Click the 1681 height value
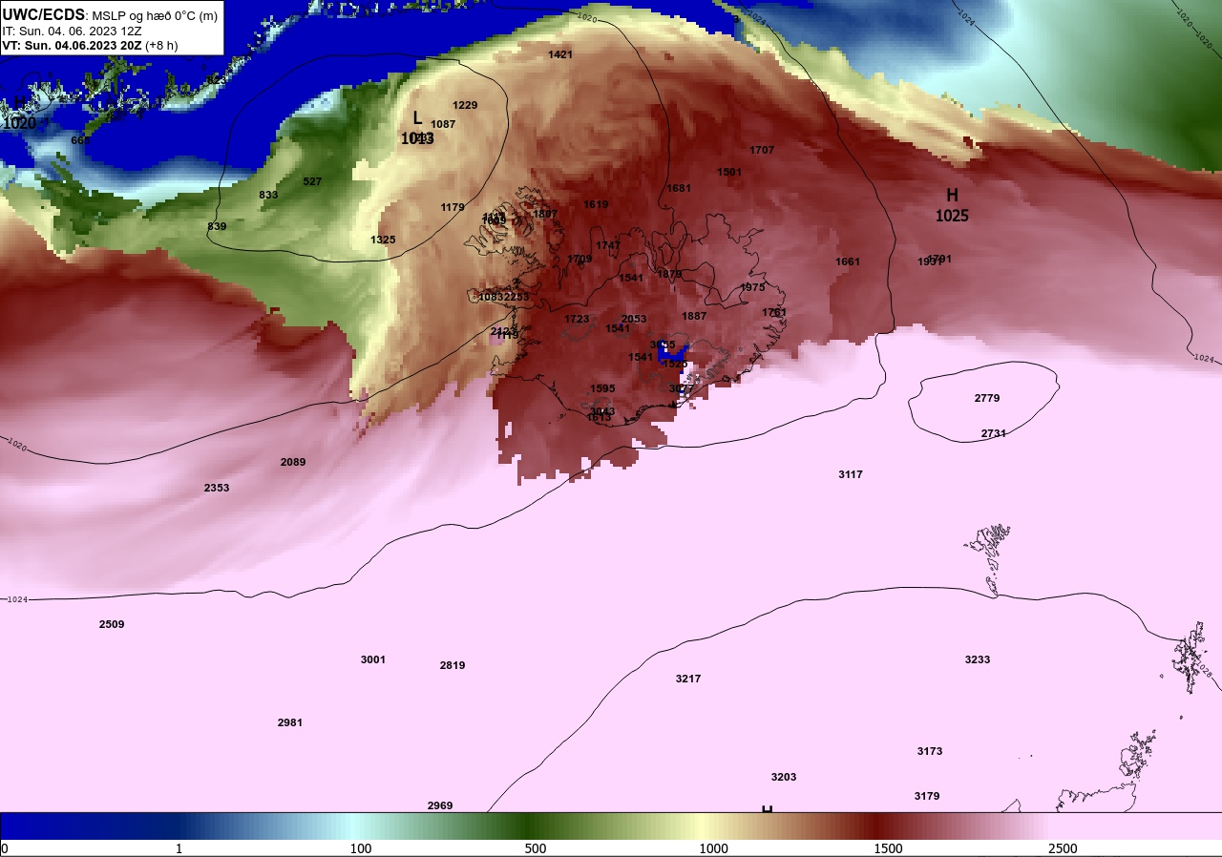Viewport: 1222px width, 857px height. point(679,188)
